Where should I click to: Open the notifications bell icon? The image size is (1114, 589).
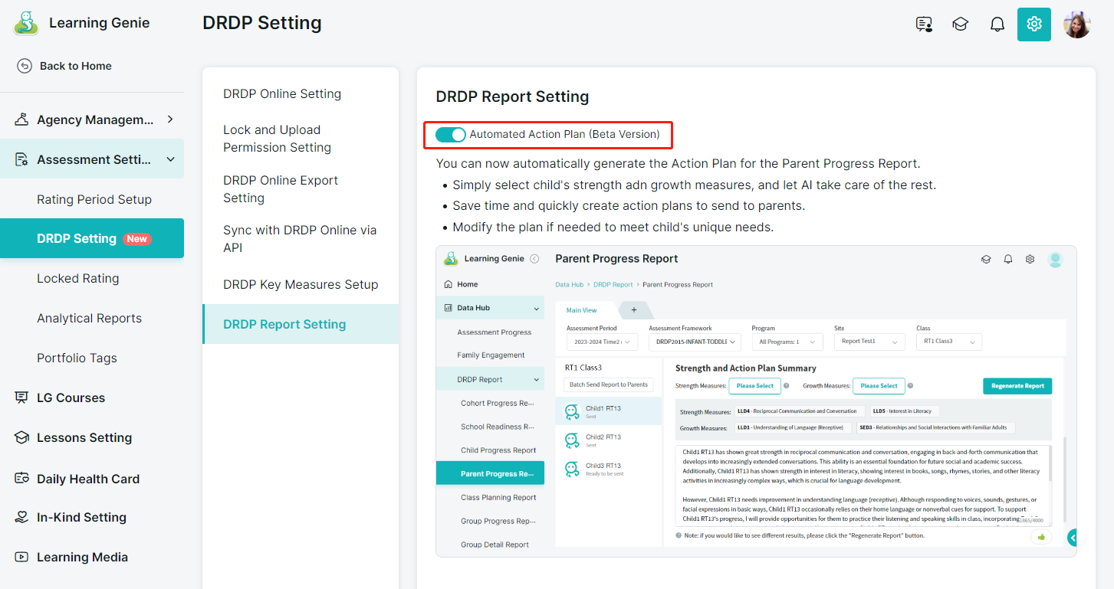pyautogui.click(x=997, y=25)
